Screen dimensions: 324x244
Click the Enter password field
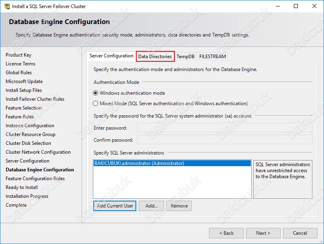click(225, 128)
